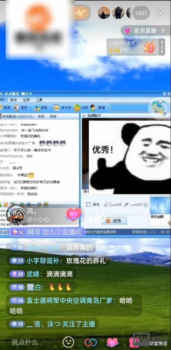
Task: Close the livestream with the X button
Action: tap(160, 13)
